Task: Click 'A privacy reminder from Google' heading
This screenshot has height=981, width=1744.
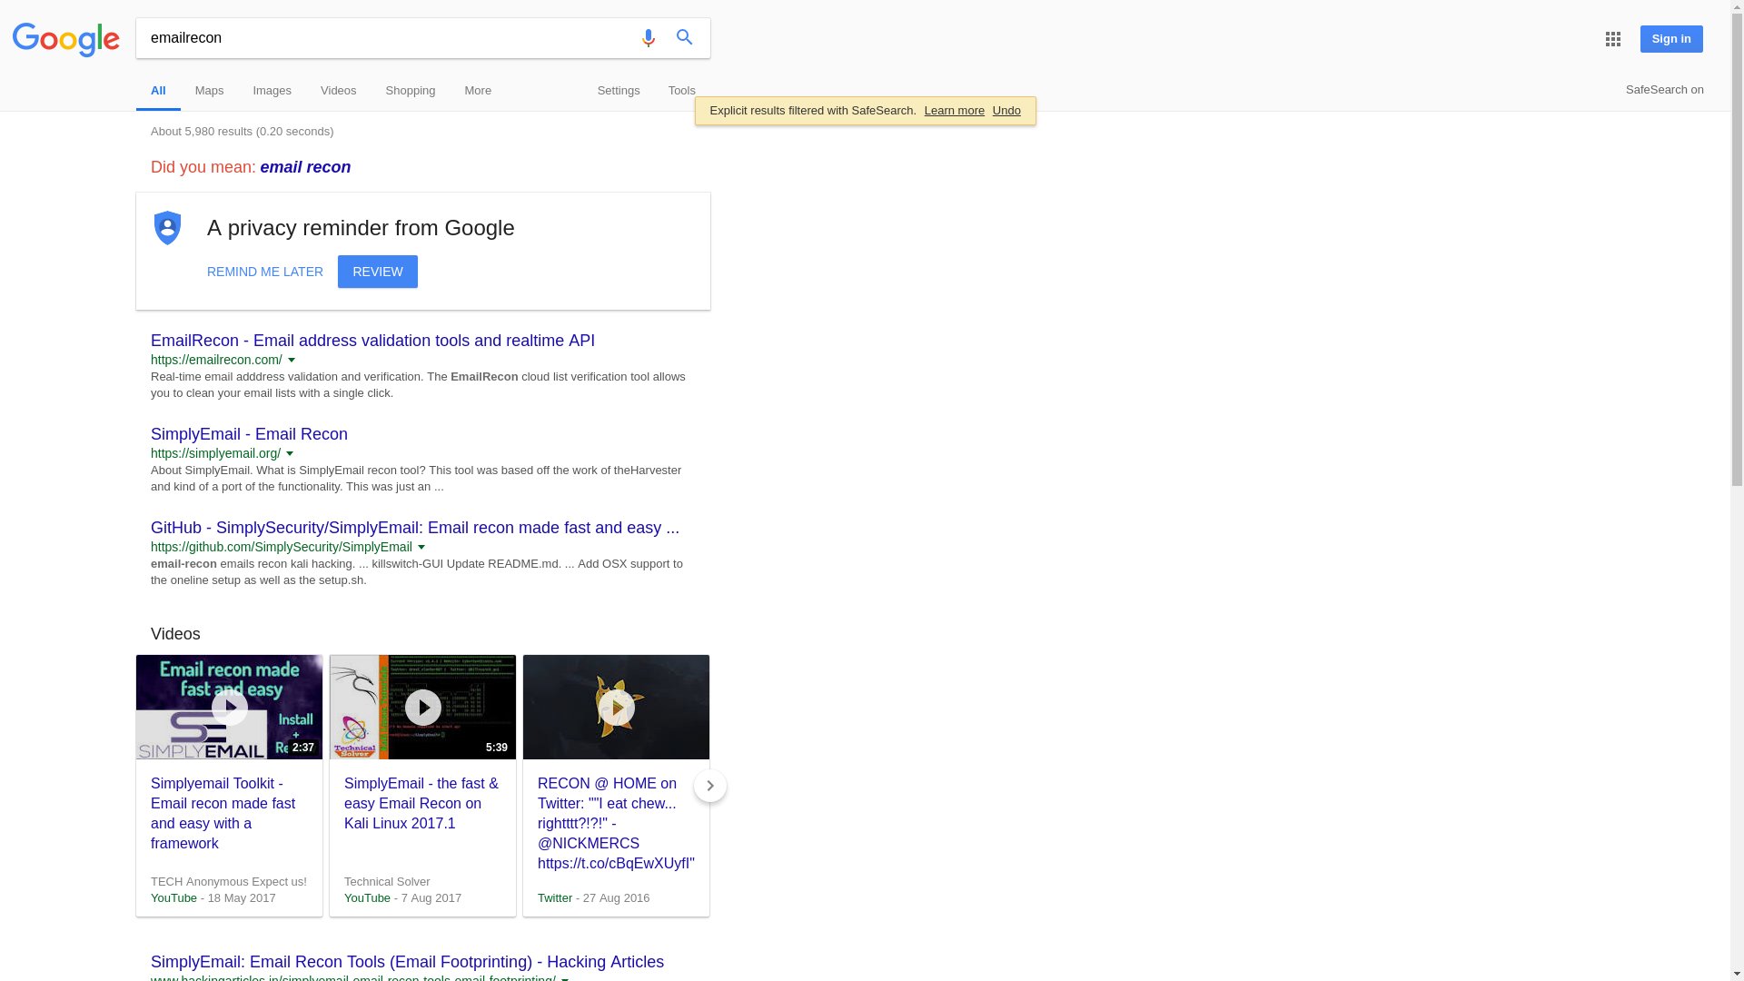Action: (x=361, y=228)
